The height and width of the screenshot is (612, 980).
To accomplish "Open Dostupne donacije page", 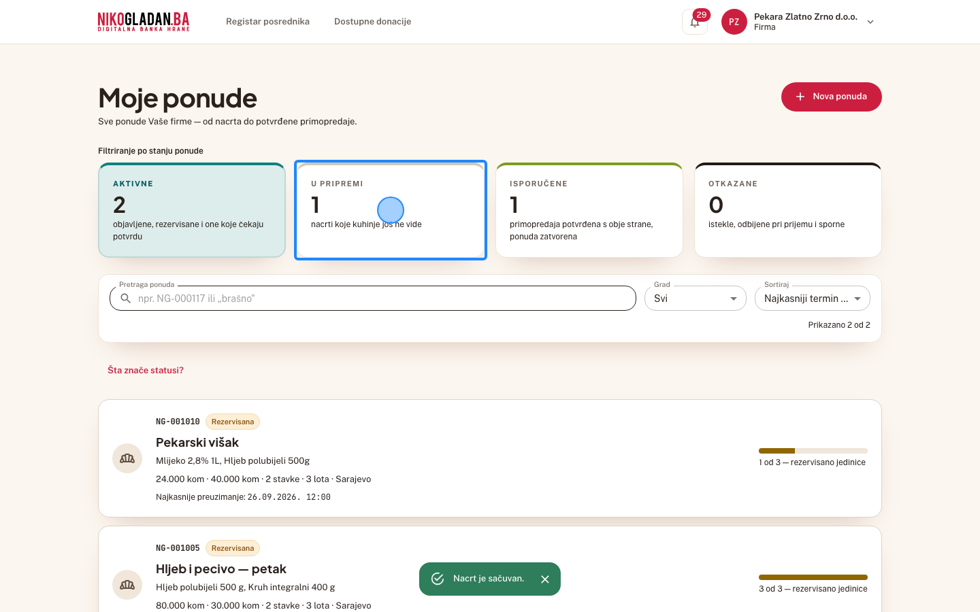I will point(372,22).
